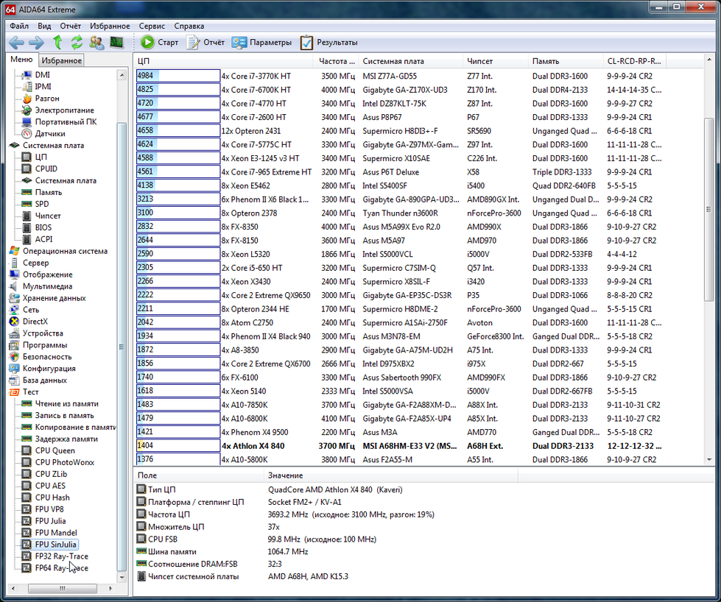Sort results by Частота column header
The height and width of the screenshot is (602, 721).
pyautogui.click(x=337, y=61)
